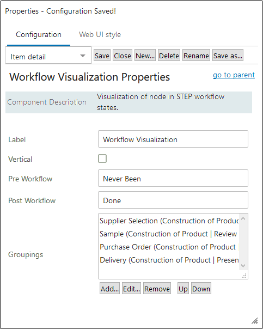Image resolution: width=263 pixels, height=329 pixels.
Task: Create a new configuration with New...
Action: [145, 56]
